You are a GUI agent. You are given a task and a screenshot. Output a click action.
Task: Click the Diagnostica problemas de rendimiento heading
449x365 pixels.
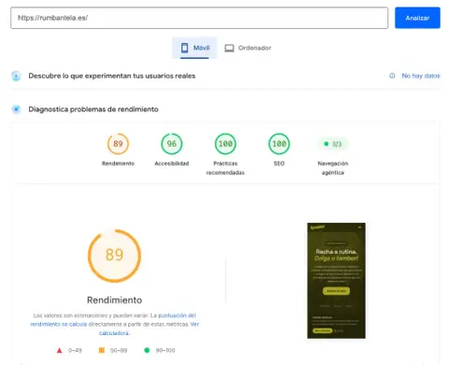(x=94, y=109)
